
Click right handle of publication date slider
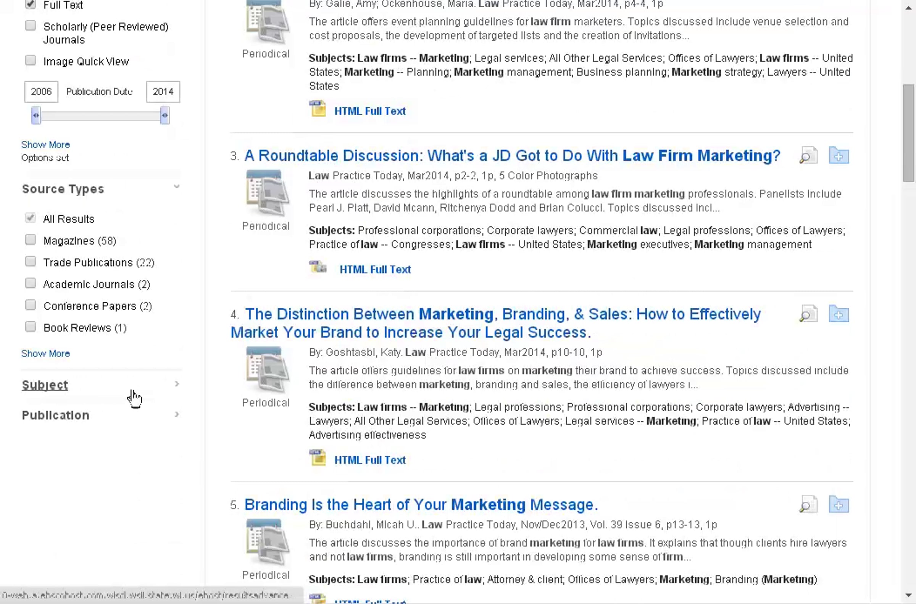tap(164, 116)
